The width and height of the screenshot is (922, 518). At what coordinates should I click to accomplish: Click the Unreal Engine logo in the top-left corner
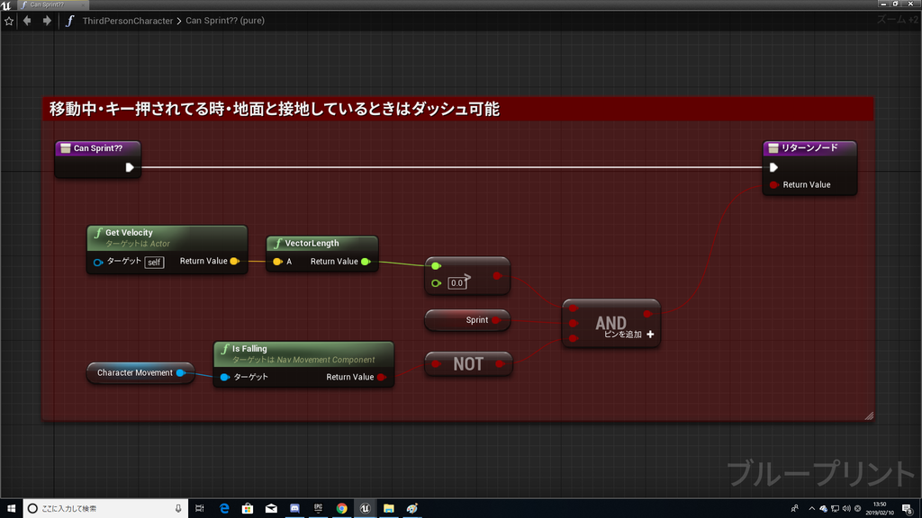9,4
